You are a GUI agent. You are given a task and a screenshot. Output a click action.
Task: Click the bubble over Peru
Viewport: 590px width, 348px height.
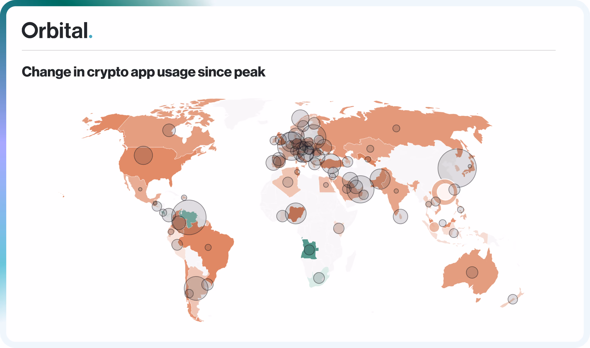click(177, 245)
